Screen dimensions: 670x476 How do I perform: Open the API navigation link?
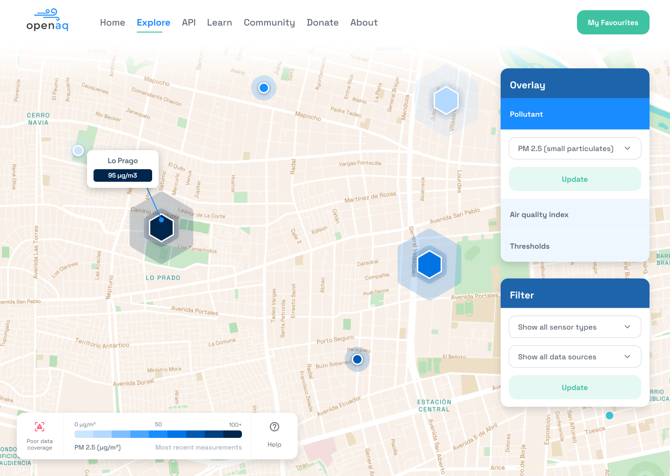(188, 23)
